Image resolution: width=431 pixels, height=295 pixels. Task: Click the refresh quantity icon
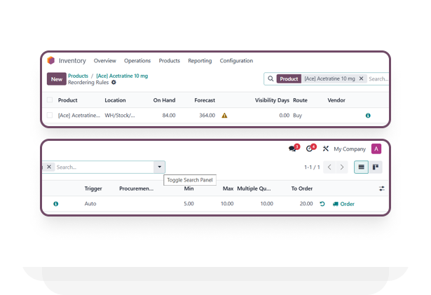322,204
